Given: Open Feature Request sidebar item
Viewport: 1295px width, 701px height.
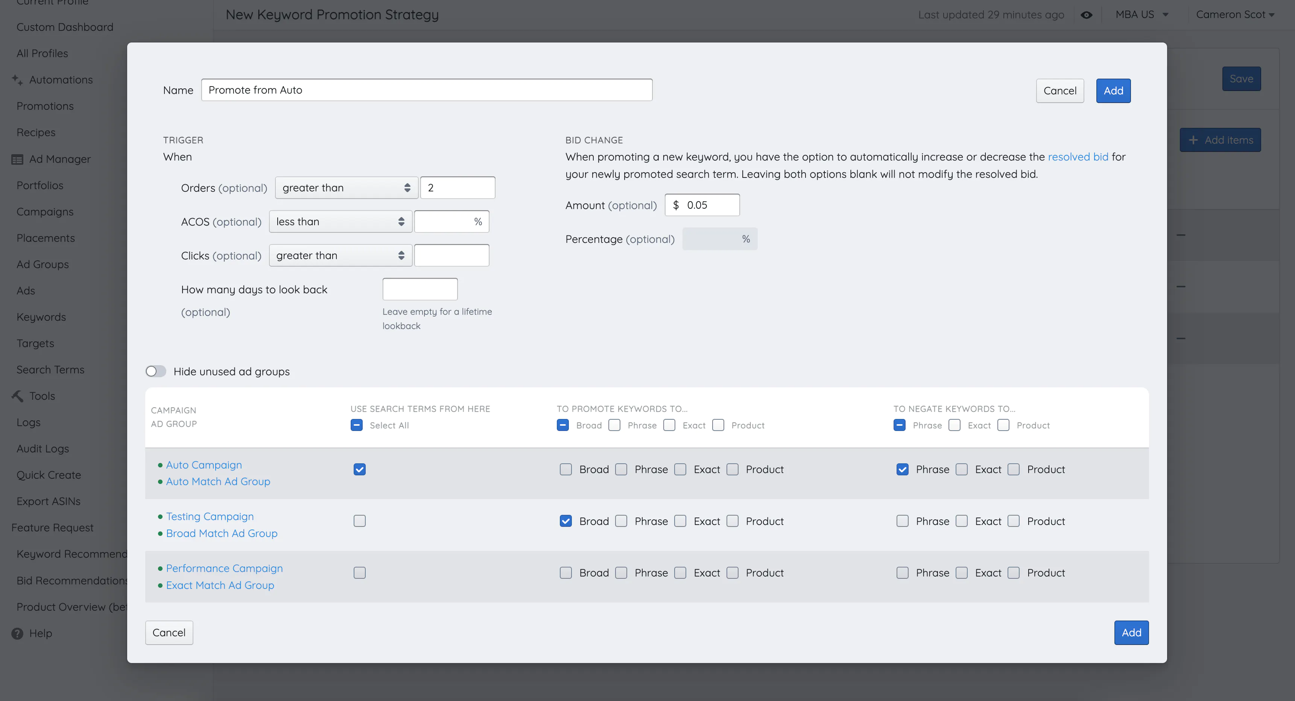Looking at the screenshot, I should point(52,528).
